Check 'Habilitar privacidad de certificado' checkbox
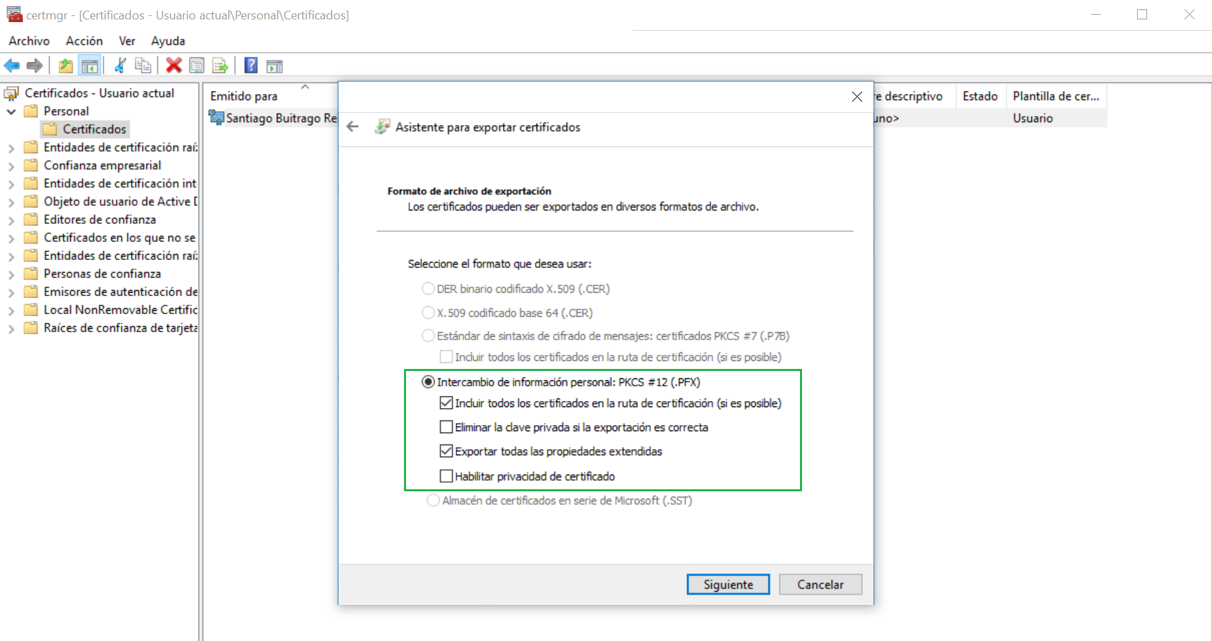The image size is (1212, 641). click(446, 476)
